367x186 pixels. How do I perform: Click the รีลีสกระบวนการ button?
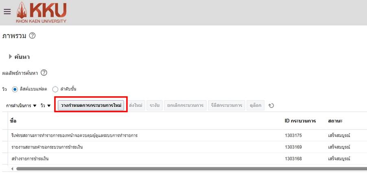[x=227, y=106]
